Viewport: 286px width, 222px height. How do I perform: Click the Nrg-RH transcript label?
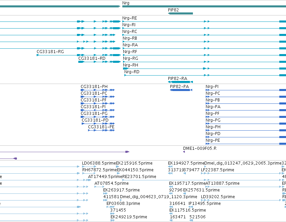(130, 65)
